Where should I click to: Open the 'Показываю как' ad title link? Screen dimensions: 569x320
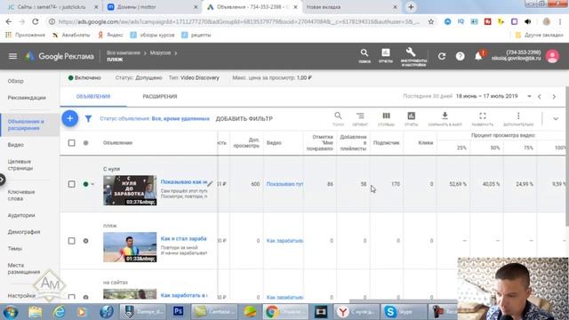(184, 181)
